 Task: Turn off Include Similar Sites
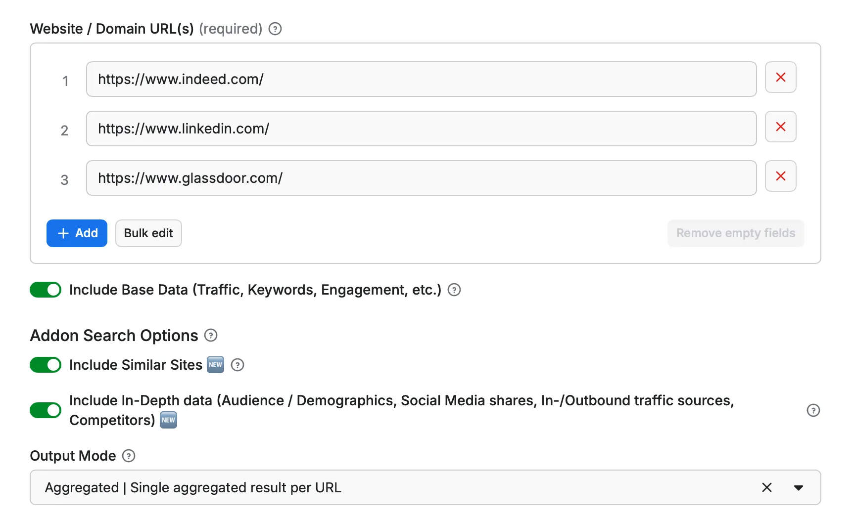[45, 365]
